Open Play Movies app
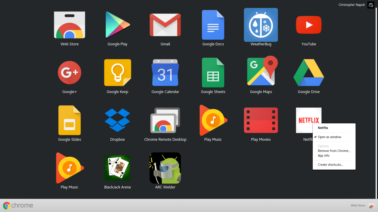The height and width of the screenshot is (212, 378). (x=261, y=120)
